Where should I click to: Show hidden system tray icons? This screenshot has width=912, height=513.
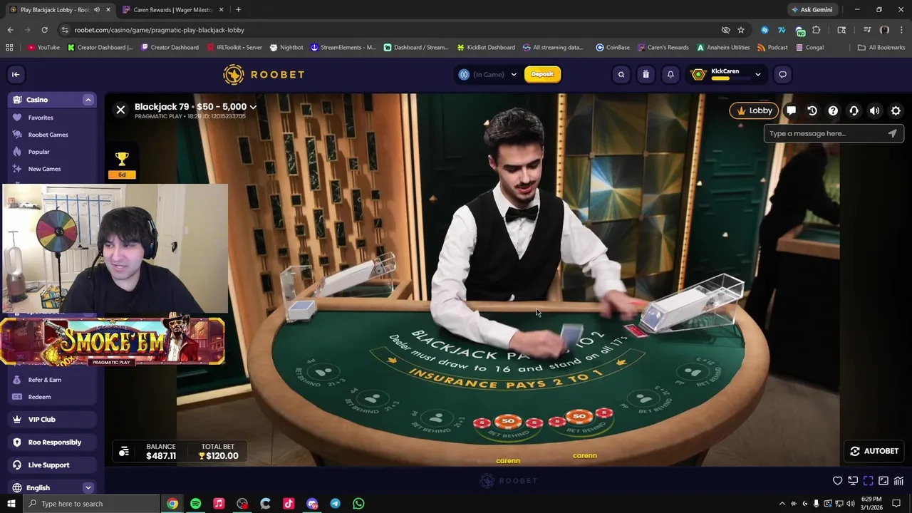(x=782, y=504)
